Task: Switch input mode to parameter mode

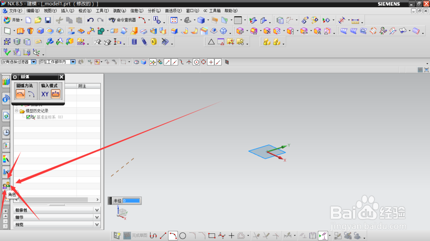Action: click(55, 94)
